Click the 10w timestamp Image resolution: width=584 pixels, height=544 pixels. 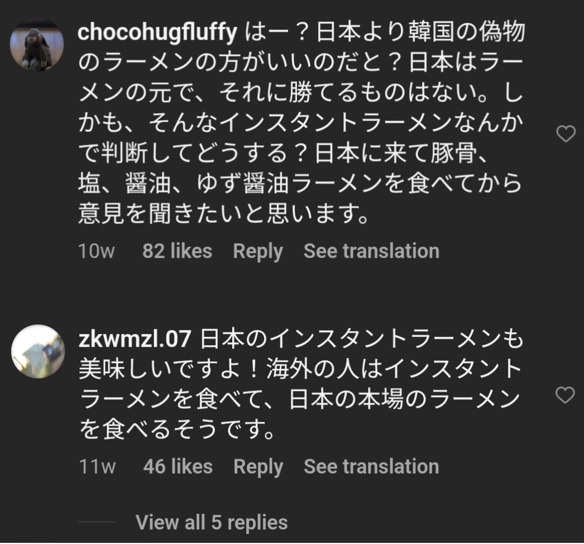(97, 251)
